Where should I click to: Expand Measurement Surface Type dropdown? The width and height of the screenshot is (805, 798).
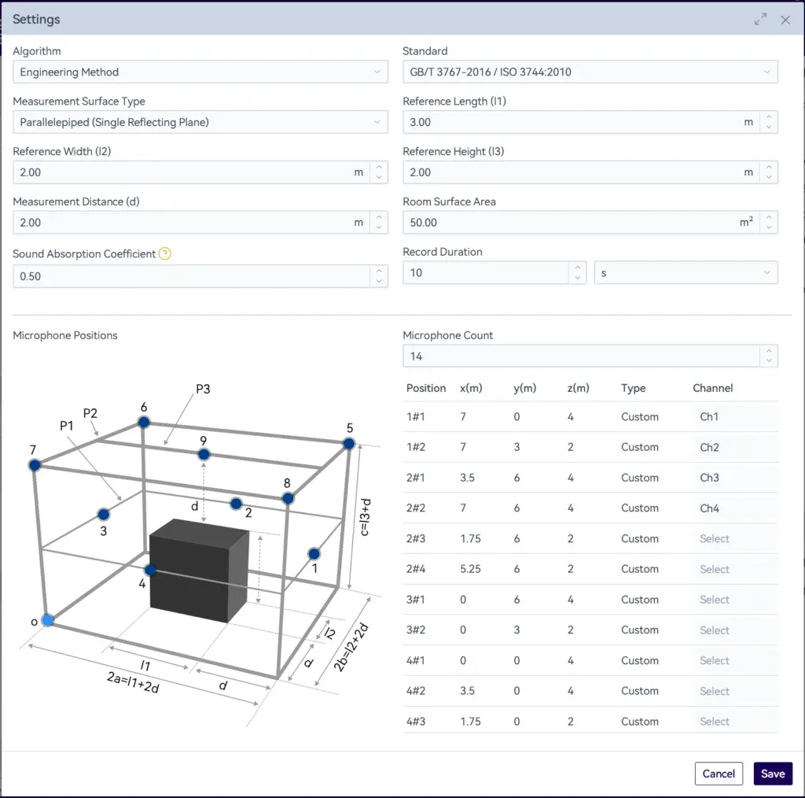[200, 123]
